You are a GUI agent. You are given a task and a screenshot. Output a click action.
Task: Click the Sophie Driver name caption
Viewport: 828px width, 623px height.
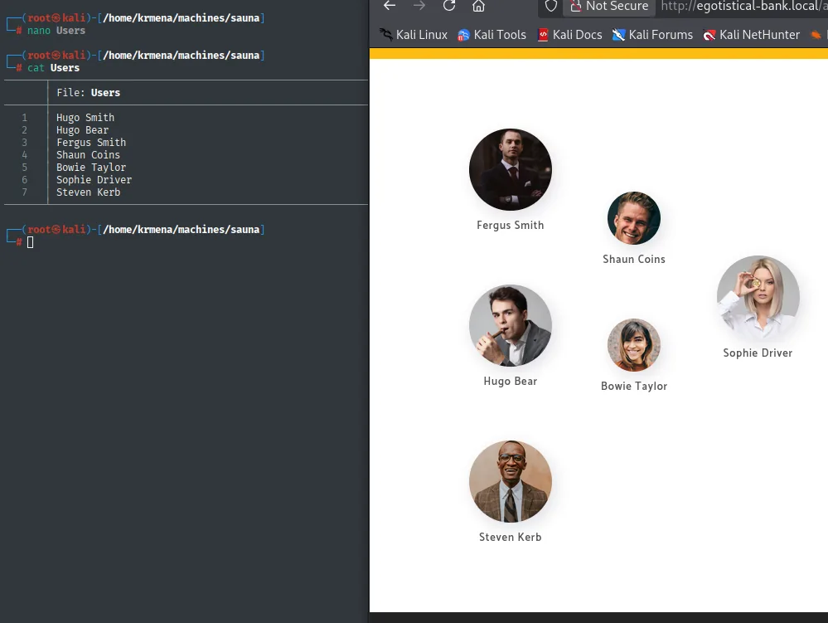pyautogui.click(x=758, y=353)
